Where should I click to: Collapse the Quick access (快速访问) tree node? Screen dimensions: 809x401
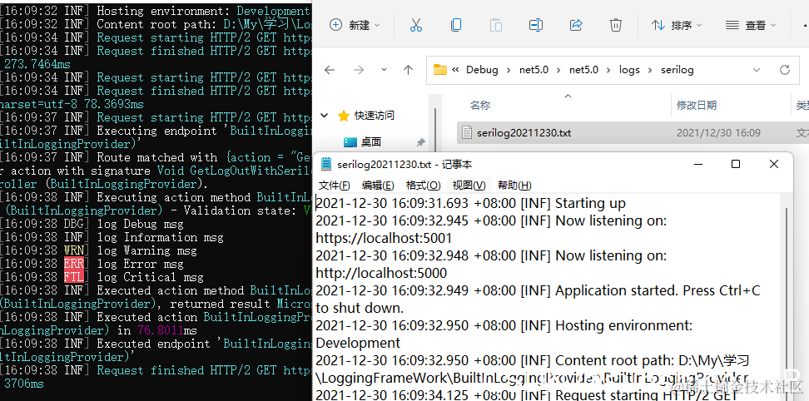(x=325, y=116)
